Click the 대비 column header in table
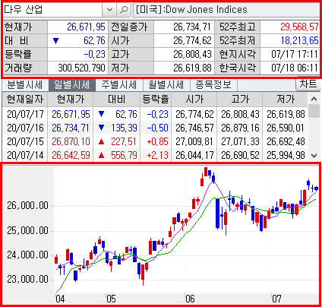 117,100
